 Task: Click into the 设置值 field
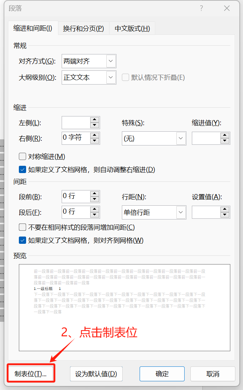(206, 212)
